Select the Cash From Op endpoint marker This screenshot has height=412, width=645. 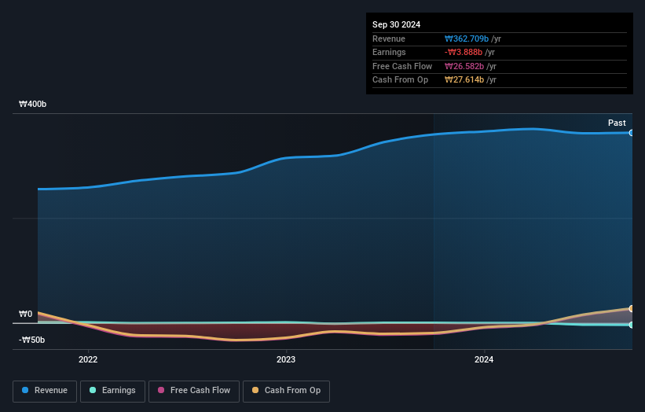click(x=631, y=308)
